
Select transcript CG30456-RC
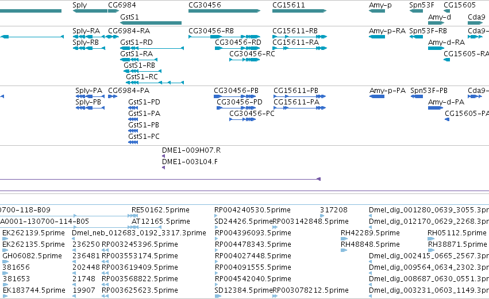click(245, 60)
